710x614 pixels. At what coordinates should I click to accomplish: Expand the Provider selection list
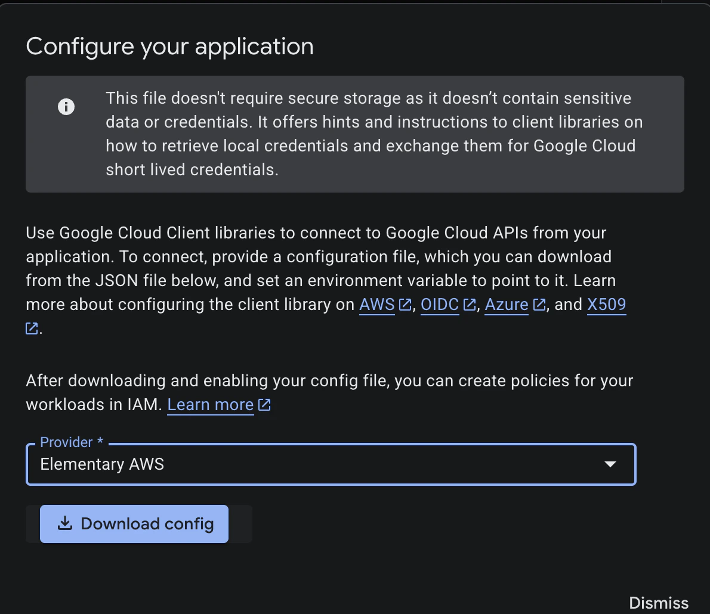[610, 464]
